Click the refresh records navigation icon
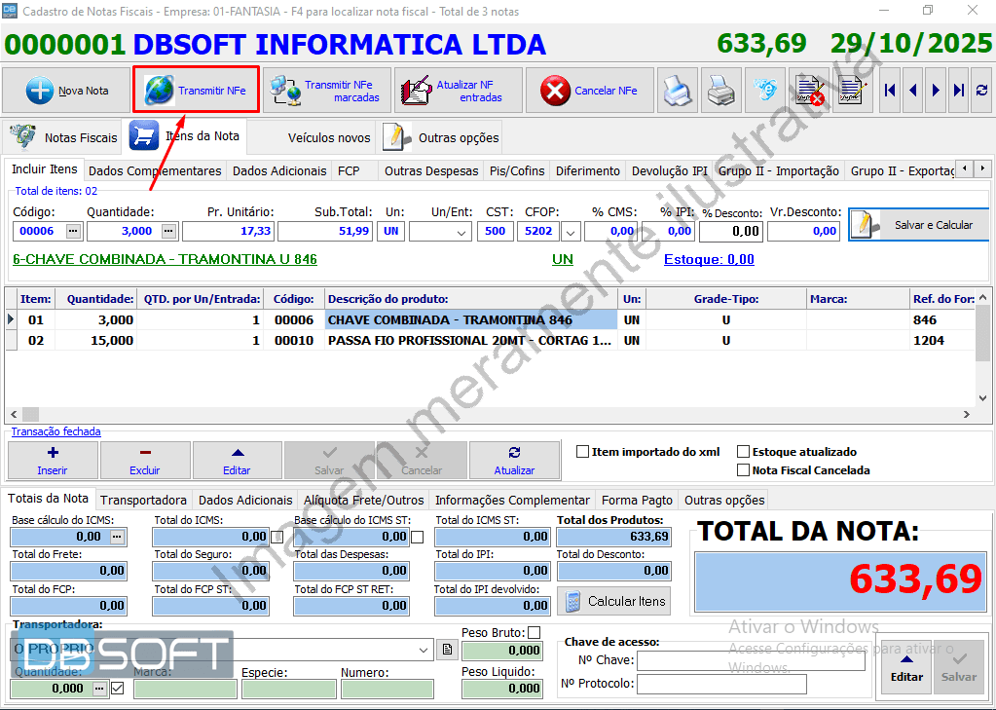The image size is (996, 710). pyautogui.click(x=981, y=90)
